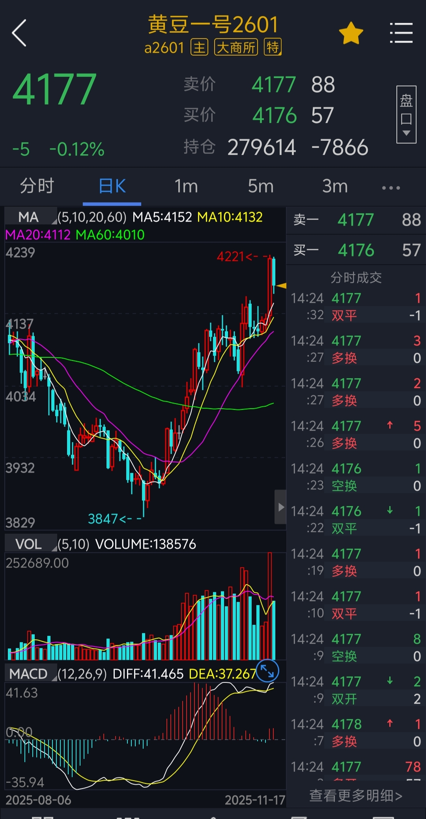Expand the 盘口 dropdown

[406, 114]
